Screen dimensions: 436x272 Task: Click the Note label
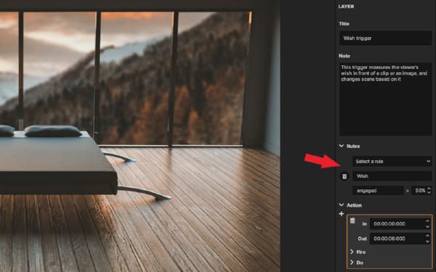(344, 56)
